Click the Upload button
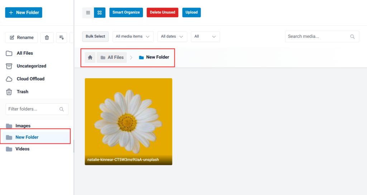The width and height of the screenshot is (367, 195). pos(191,12)
